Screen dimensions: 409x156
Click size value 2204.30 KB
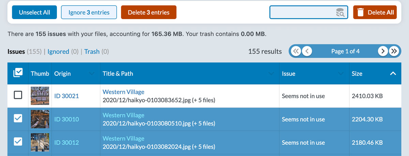click(x=367, y=119)
